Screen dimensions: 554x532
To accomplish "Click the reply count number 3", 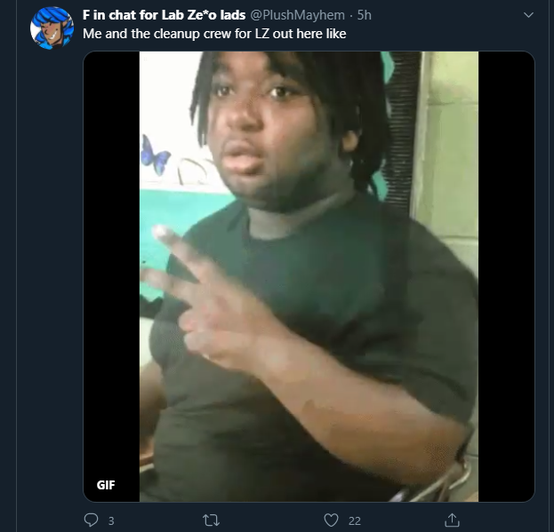I will pos(111,520).
